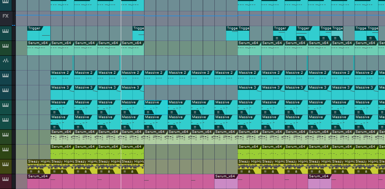Select the Massive 2 track's keyboard icon
The image size is (385, 189).
click(5, 75)
